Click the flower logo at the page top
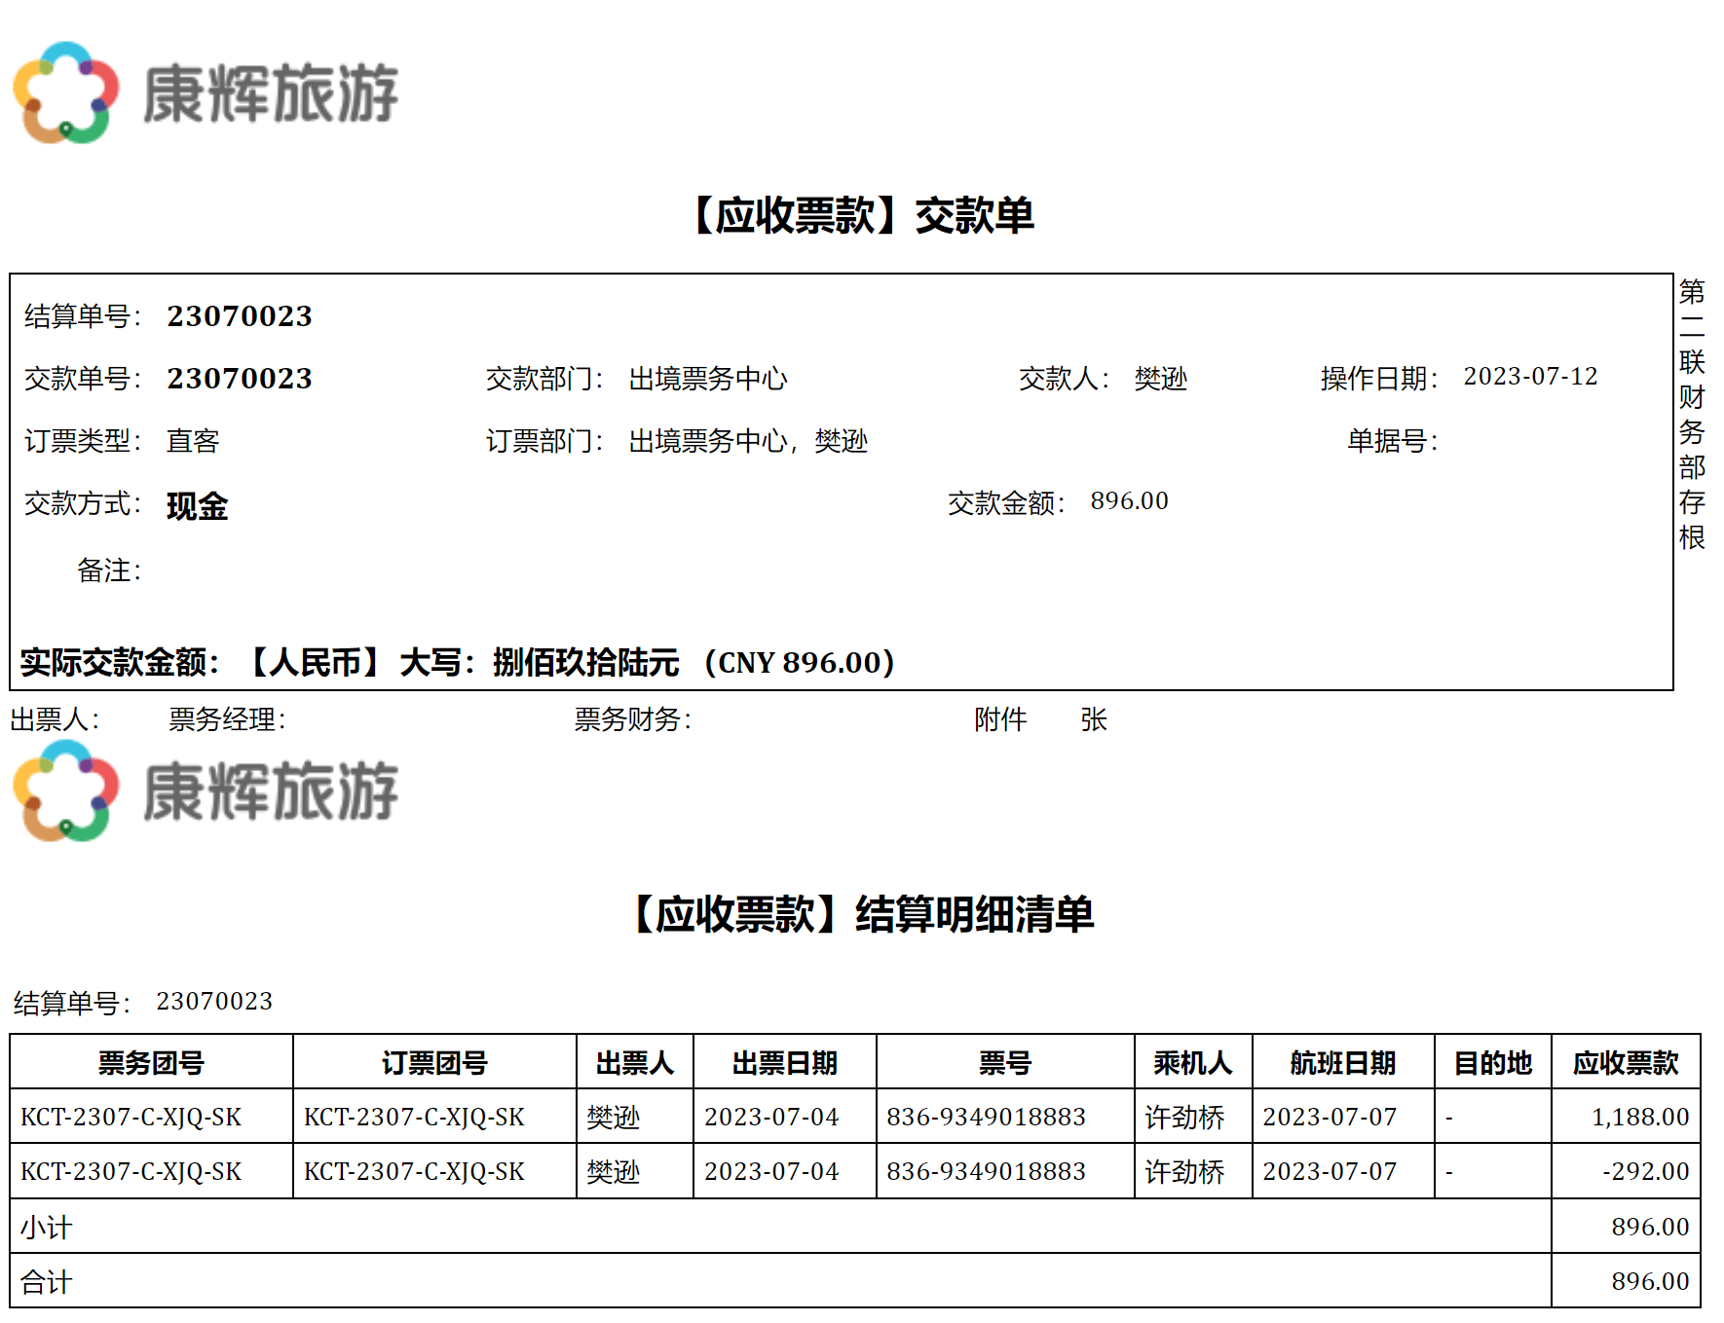Image resolution: width=1724 pixels, height=1323 pixels. (66, 92)
